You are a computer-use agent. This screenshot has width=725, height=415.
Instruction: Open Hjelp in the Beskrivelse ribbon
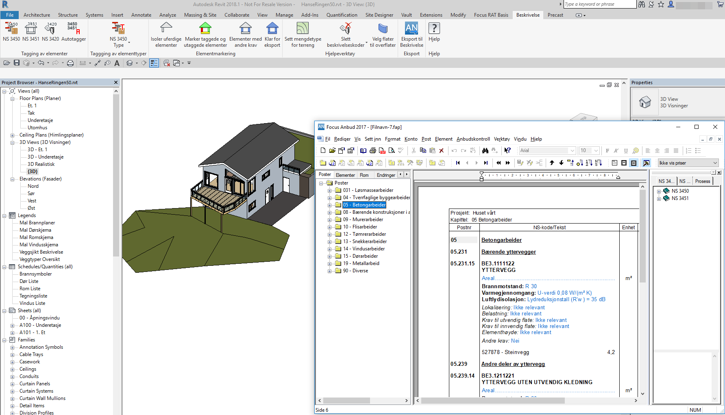434,32
